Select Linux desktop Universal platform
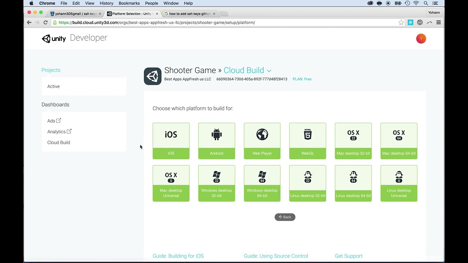 point(399,183)
